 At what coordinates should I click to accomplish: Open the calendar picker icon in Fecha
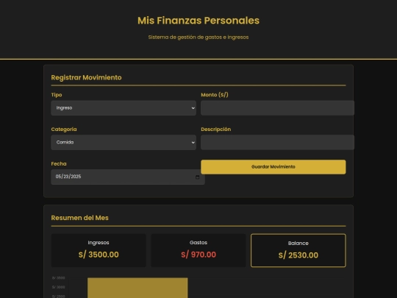tap(198, 177)
